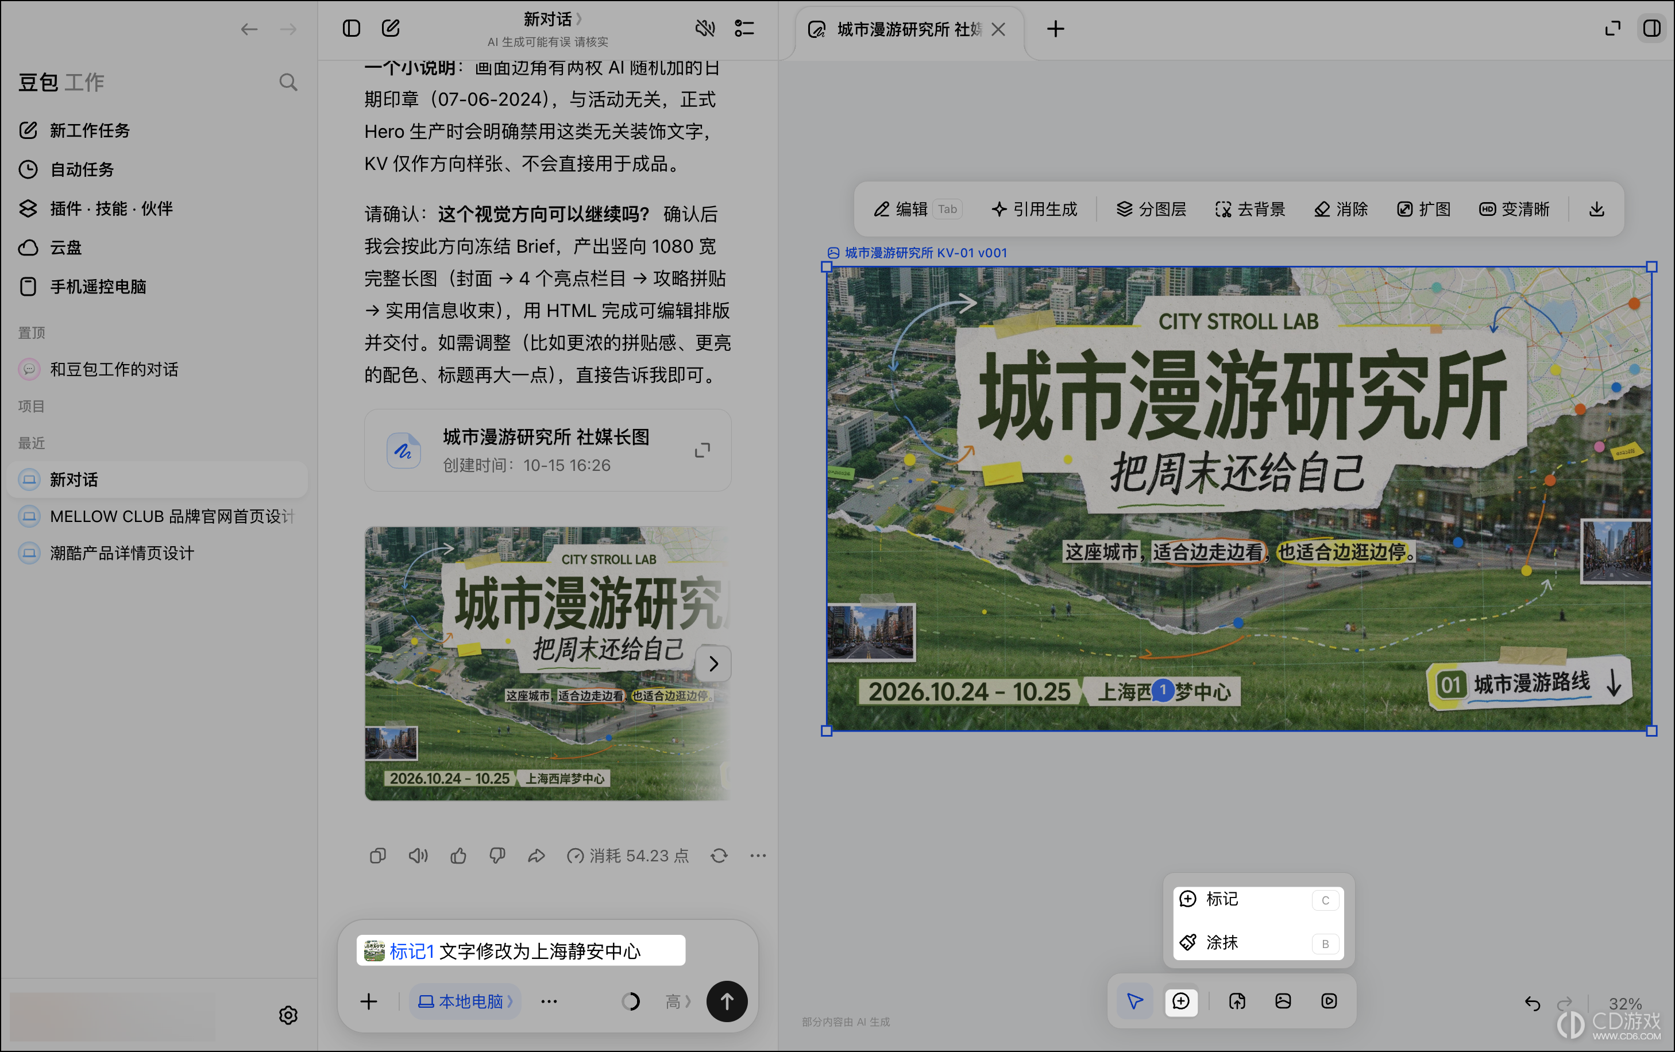Open sidebar settings gear
This screenshot has width=1675, height=1052.
pyautogui.click(x=288, y=1015)
